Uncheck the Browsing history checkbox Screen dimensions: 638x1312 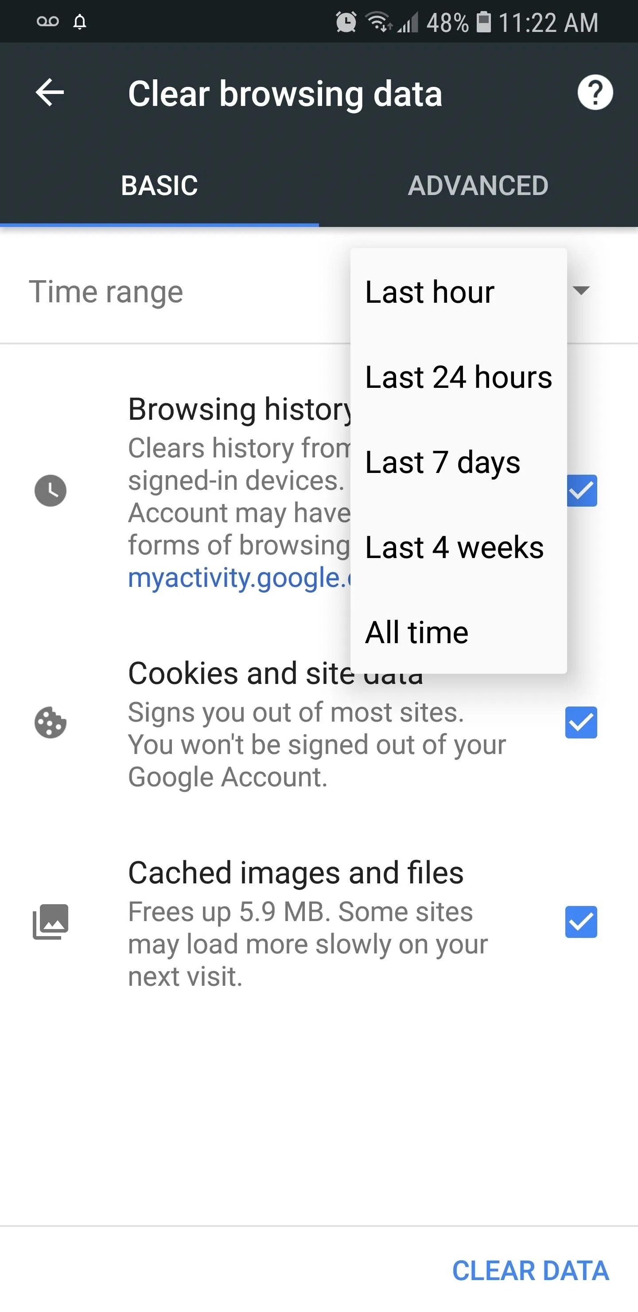coord(581,491)
